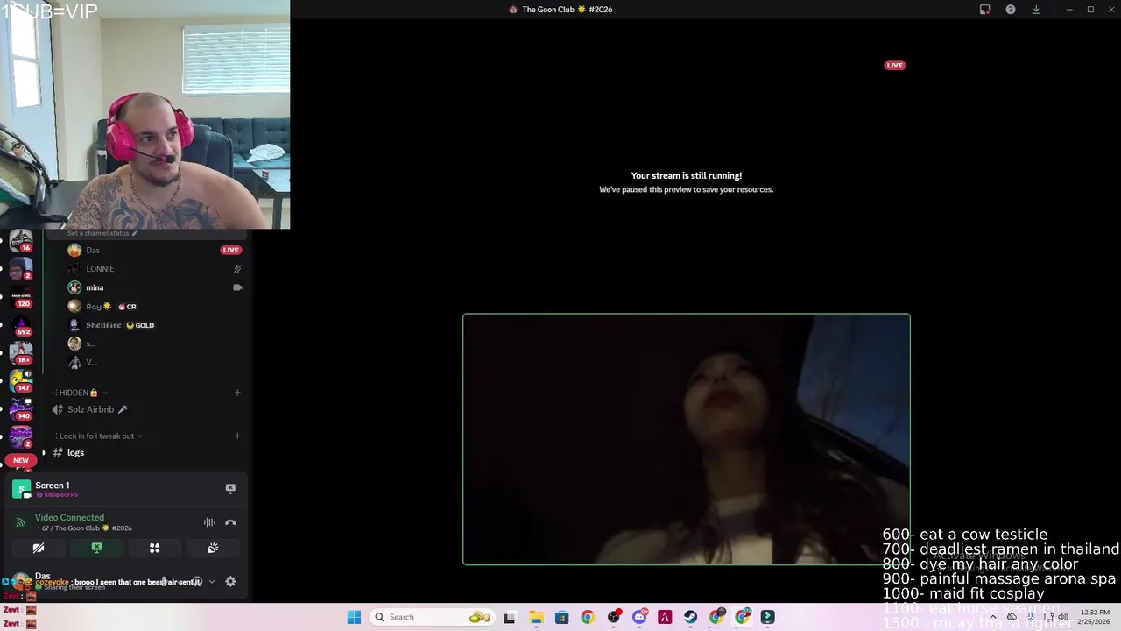Open the Help question mark icon
Image resolution: width=1121 pixels, height=631 pixels.
tap(1011, 10)
